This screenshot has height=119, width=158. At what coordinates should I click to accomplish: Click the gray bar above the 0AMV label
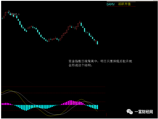point(121,2)
